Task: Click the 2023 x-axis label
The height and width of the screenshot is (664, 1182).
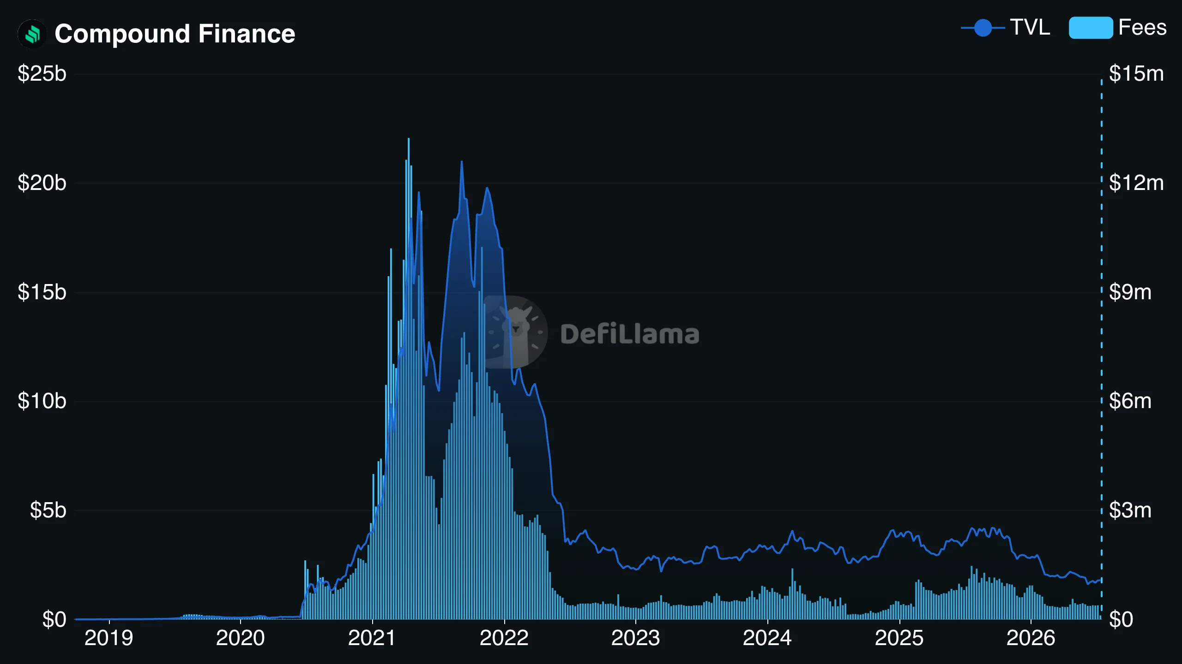Action: click(635, 638)
